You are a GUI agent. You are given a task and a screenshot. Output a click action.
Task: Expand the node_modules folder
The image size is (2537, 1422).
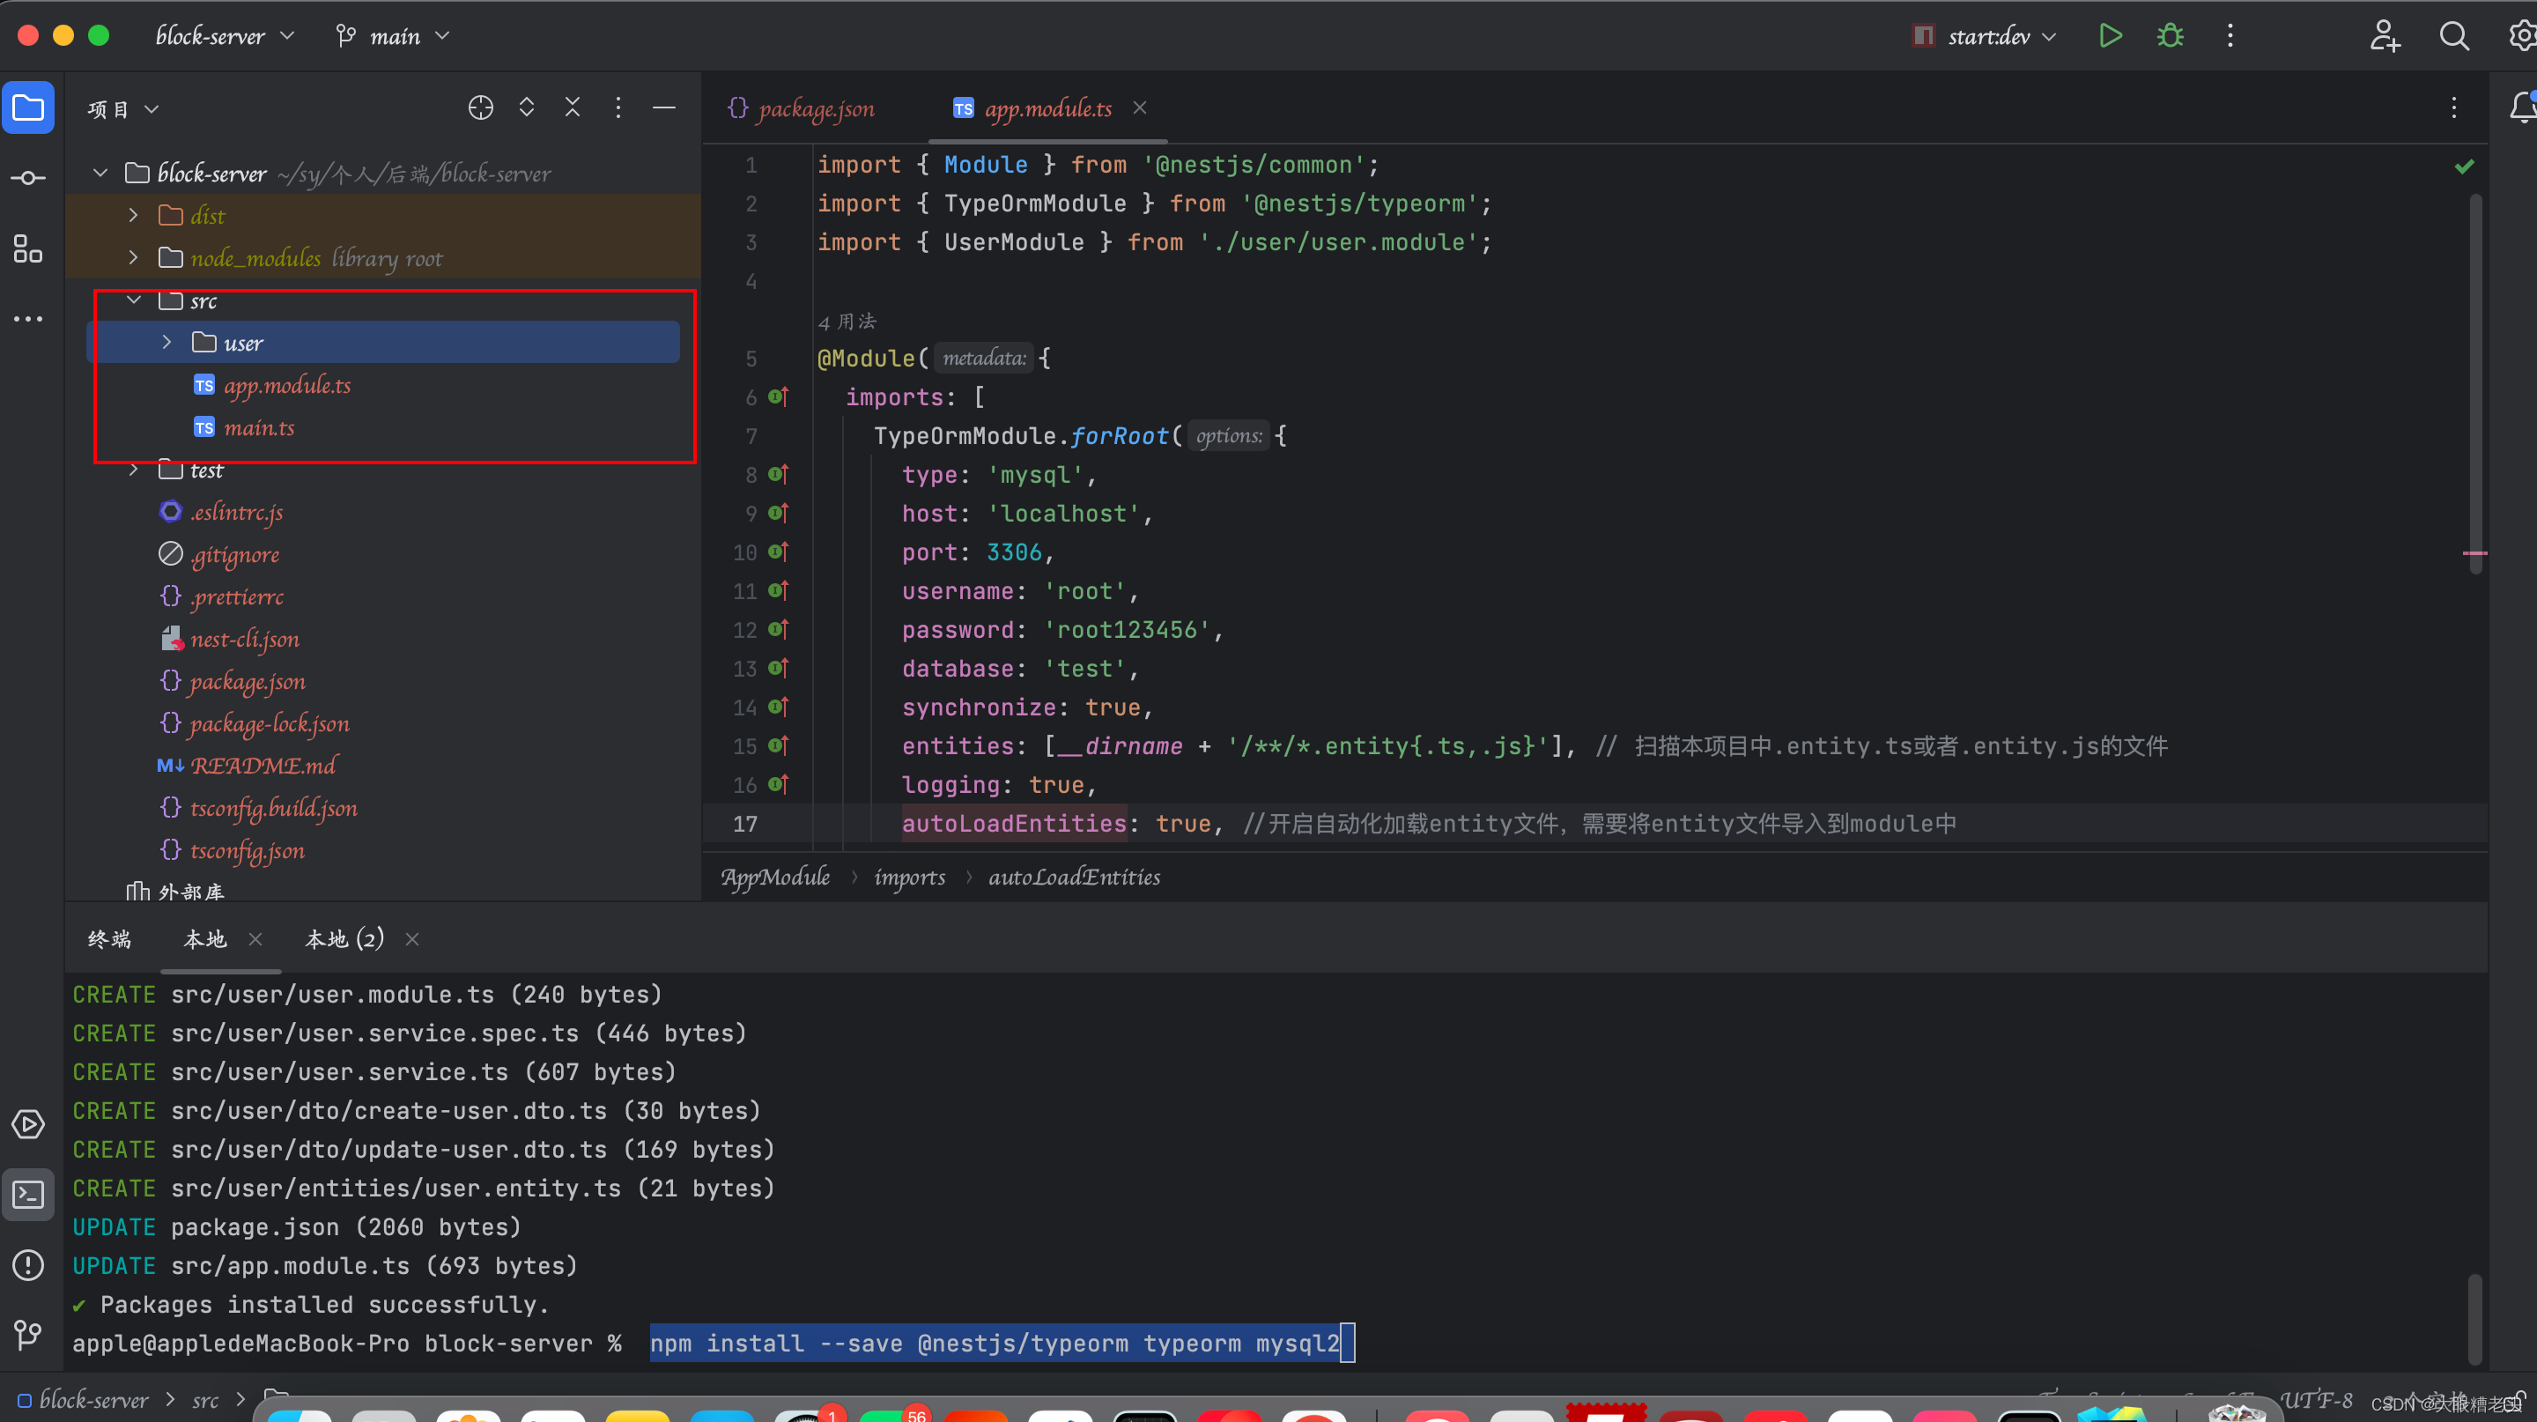[x=133, y=257]
